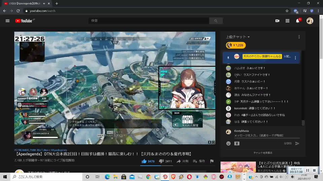323x181 pixels.
Task: Click the search magnifier button
Action: coord(216,21)
